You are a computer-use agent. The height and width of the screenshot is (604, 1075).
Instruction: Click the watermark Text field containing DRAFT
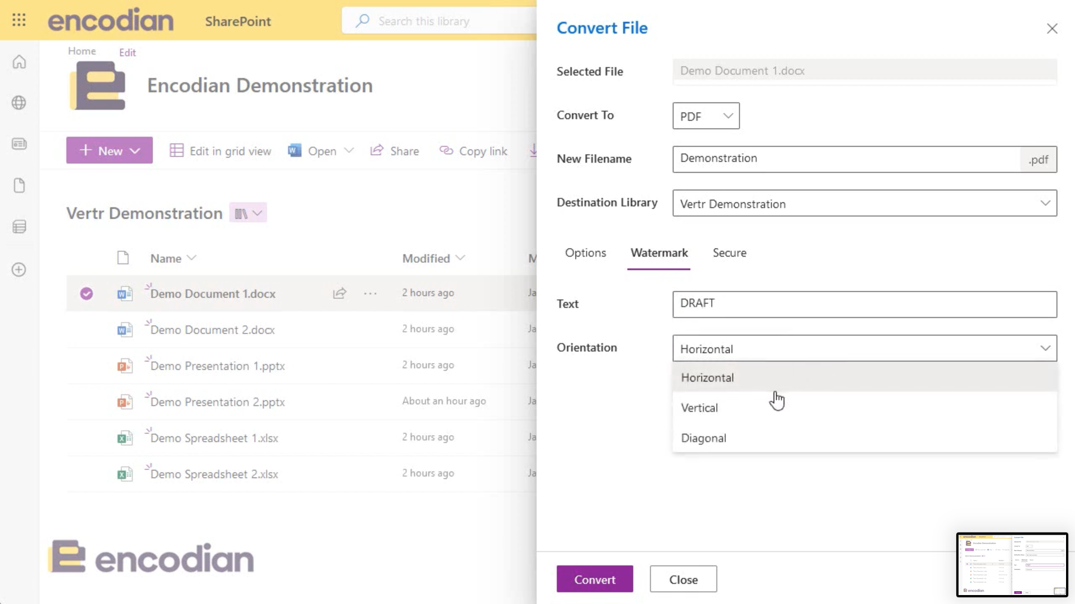tap(864, 304)
